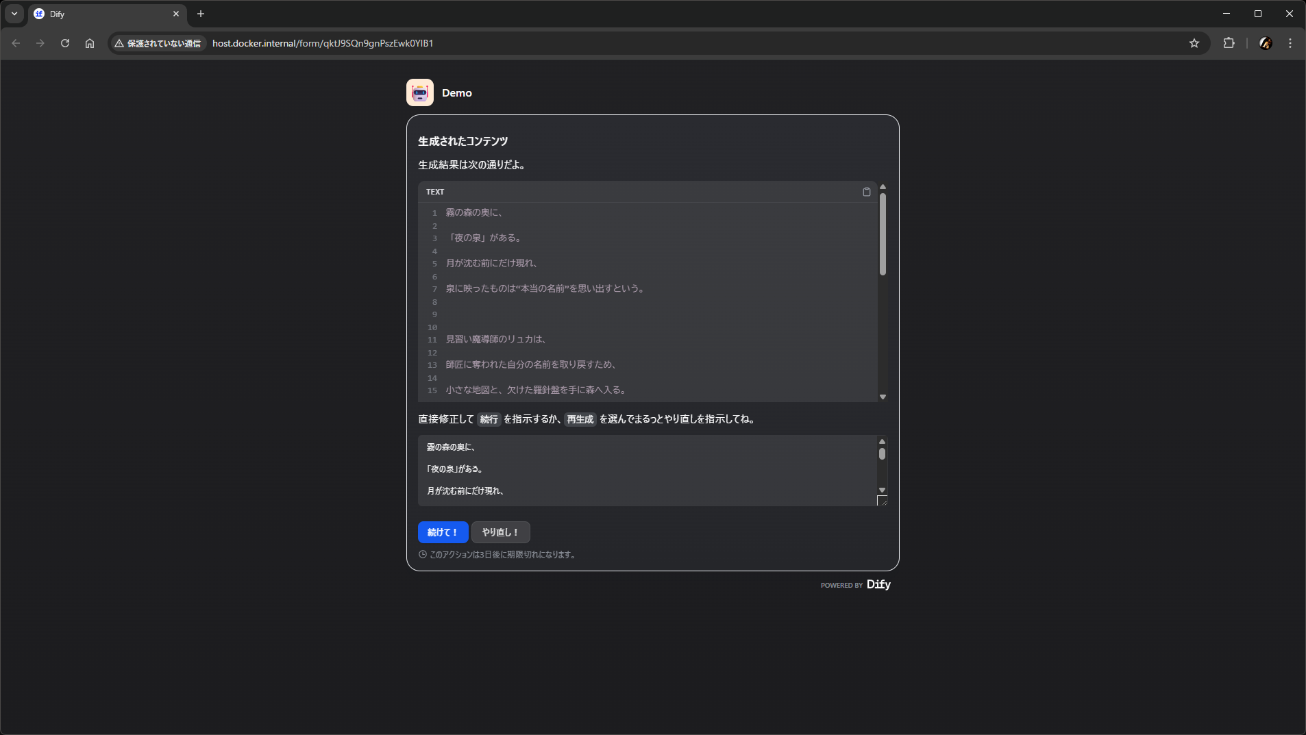Screen dimensions: 1306x735
Task: Click the address bar URL
Action: click(323, 43)
